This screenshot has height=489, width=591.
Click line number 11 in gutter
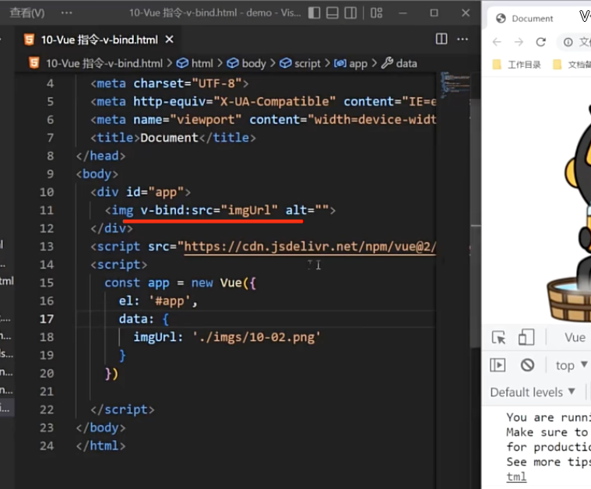click(47, 210)
